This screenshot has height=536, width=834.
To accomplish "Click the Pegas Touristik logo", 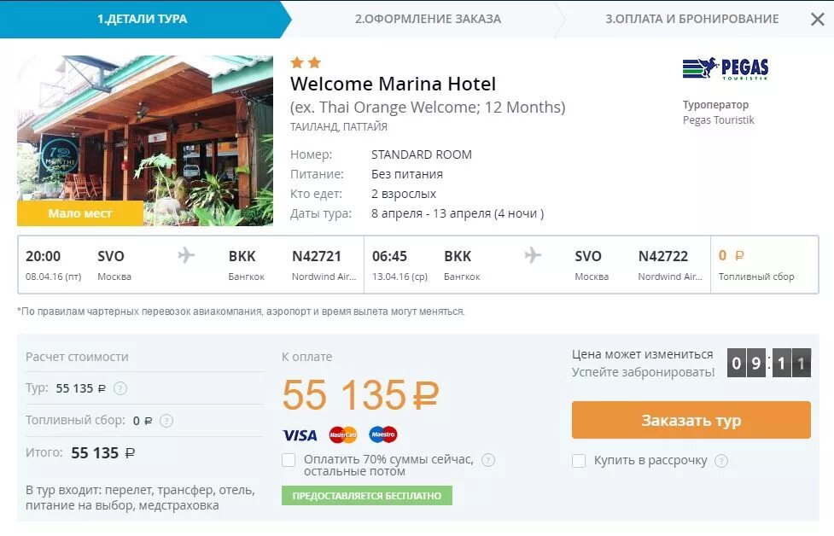I will pyautogui.click(x=725, y=68).
